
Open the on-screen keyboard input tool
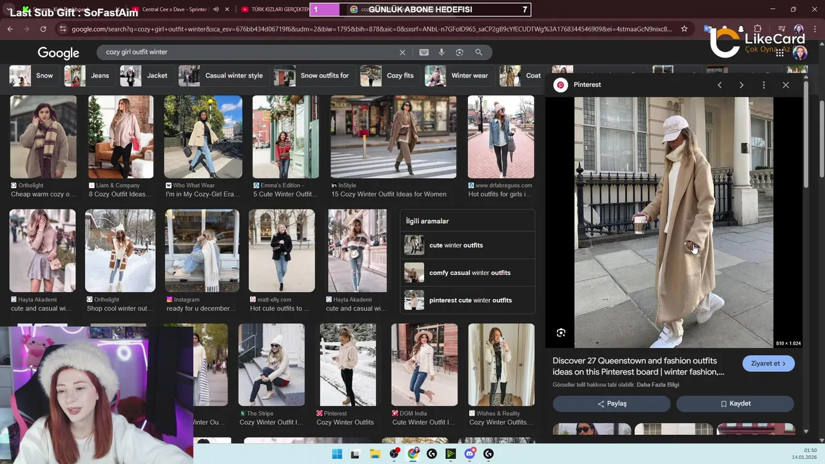click(423, 52)
